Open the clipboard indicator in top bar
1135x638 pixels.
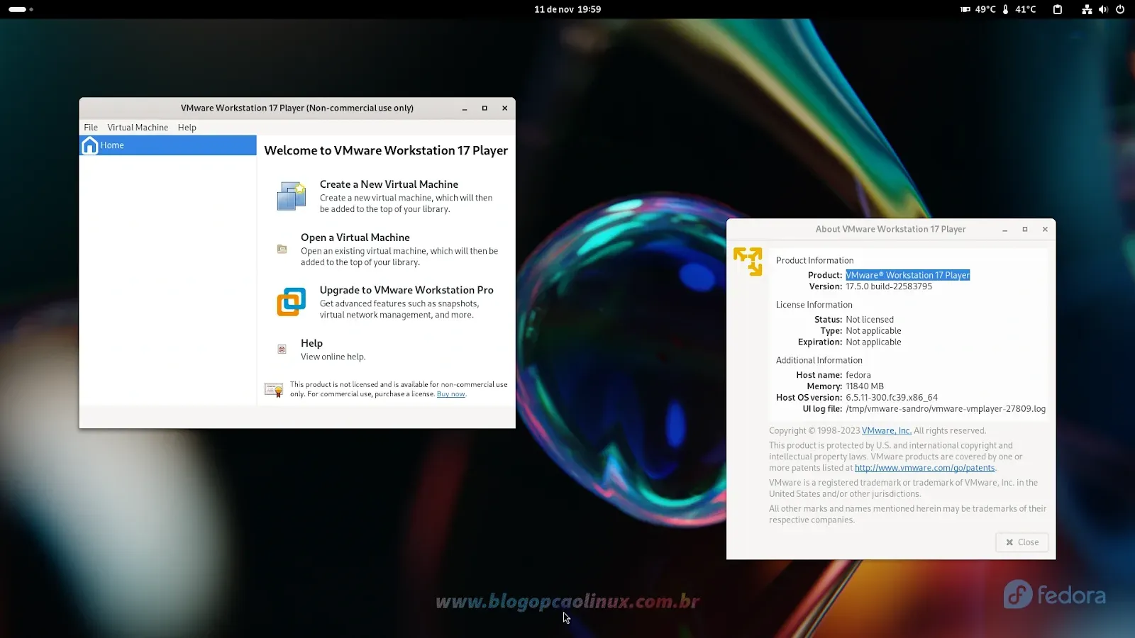click(1058, 9)
